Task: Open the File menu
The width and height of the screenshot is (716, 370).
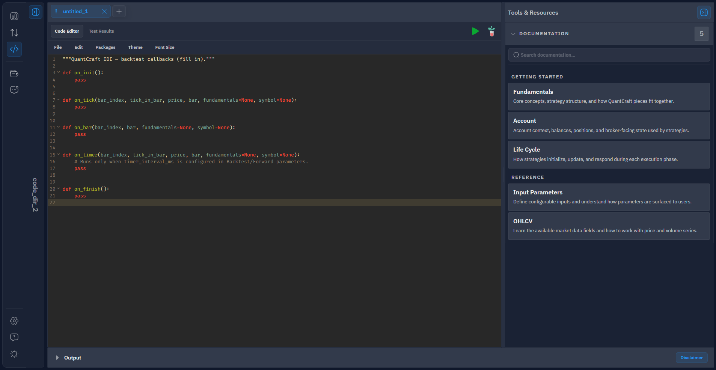Action: 58,47
